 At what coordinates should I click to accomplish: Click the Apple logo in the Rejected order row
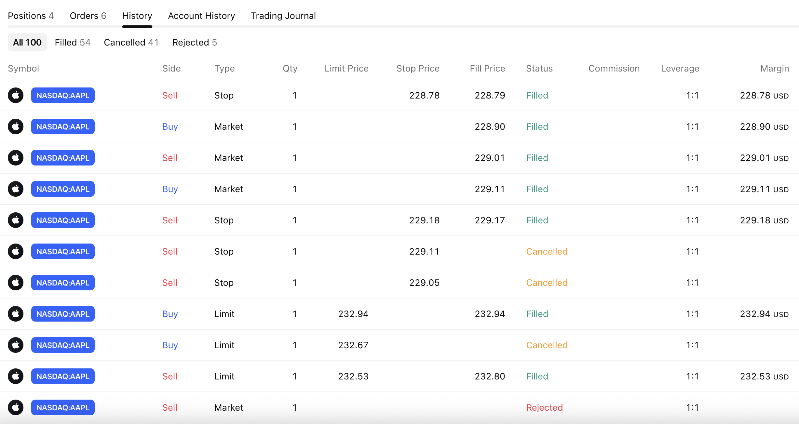16,407
